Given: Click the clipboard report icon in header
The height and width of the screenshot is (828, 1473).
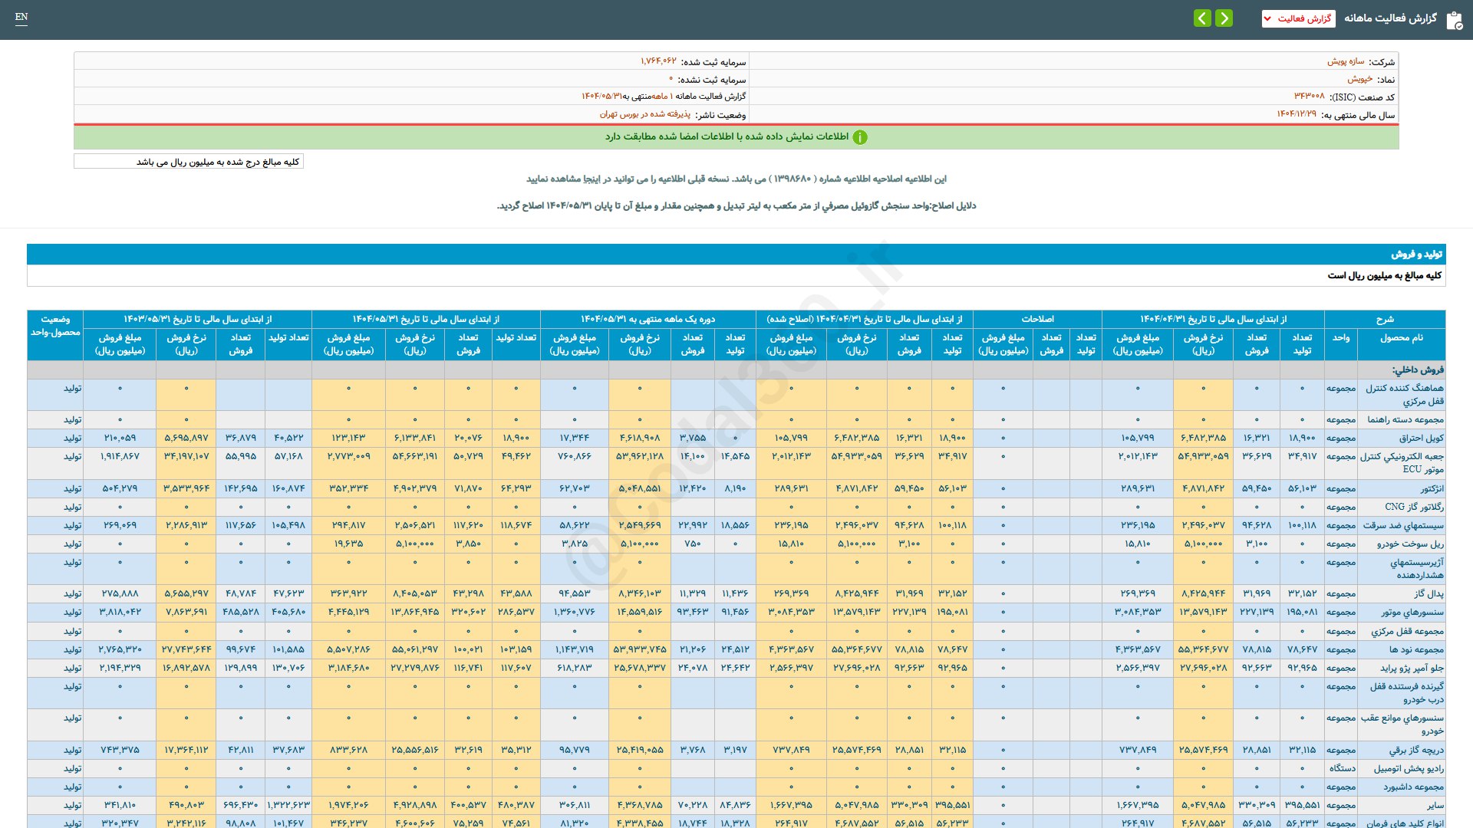Looking at the screenshot, I should click(1454, 20).
